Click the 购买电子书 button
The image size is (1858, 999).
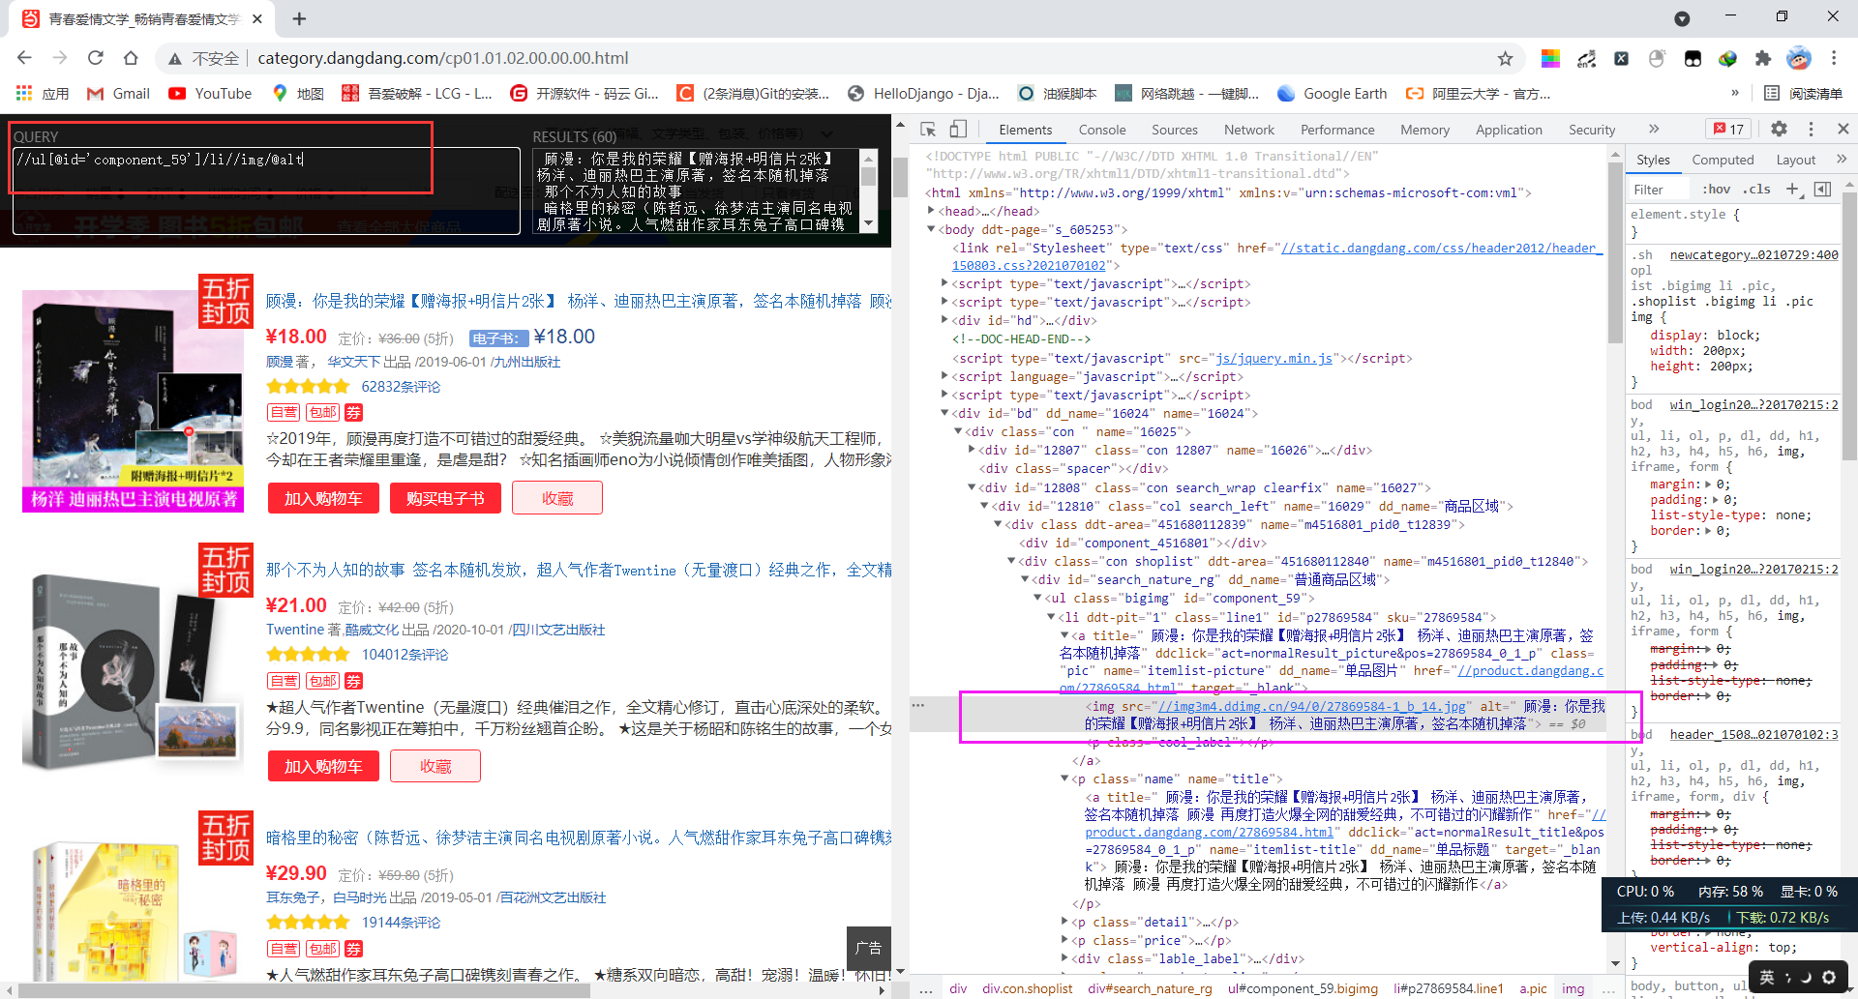(x=445, y=498)
